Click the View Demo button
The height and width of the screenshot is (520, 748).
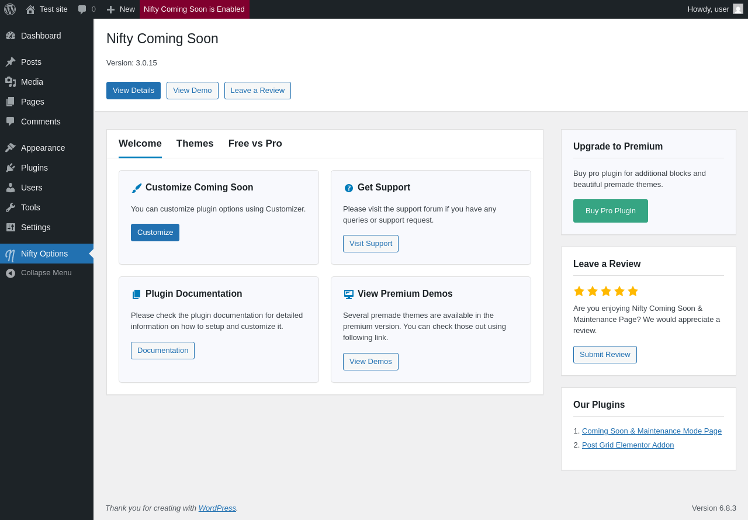pyautogui.click(x=192, y=91)
